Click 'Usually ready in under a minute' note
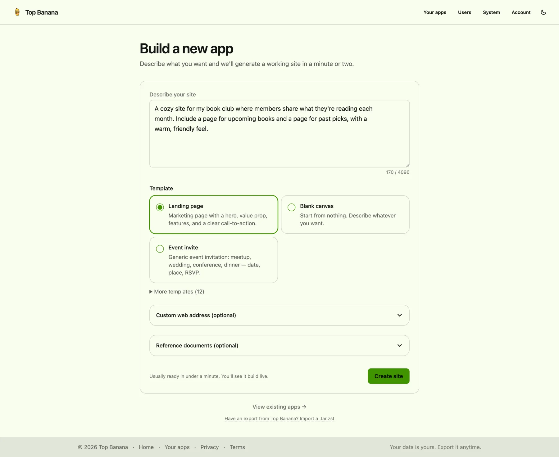559x457 pixels. (209, 376)
